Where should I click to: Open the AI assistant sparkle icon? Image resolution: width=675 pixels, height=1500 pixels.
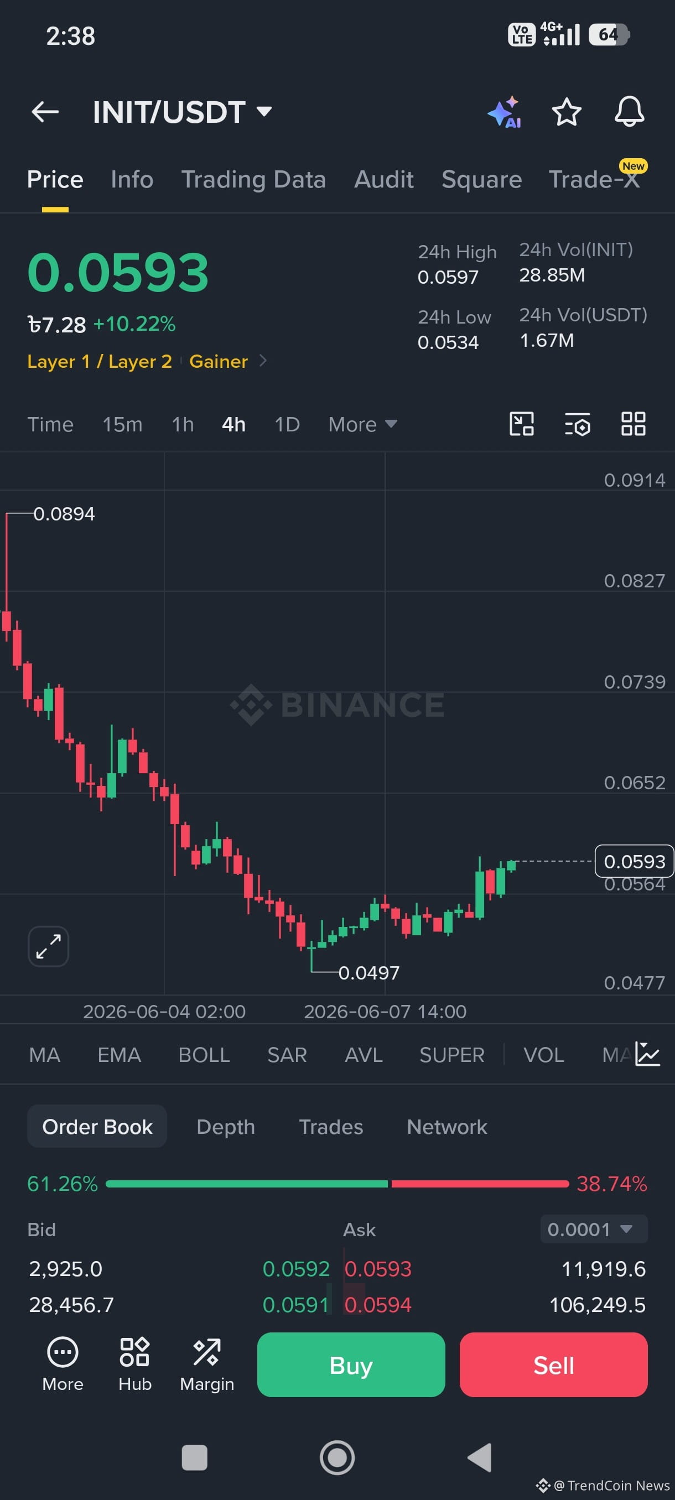click(x=504, y=112)
